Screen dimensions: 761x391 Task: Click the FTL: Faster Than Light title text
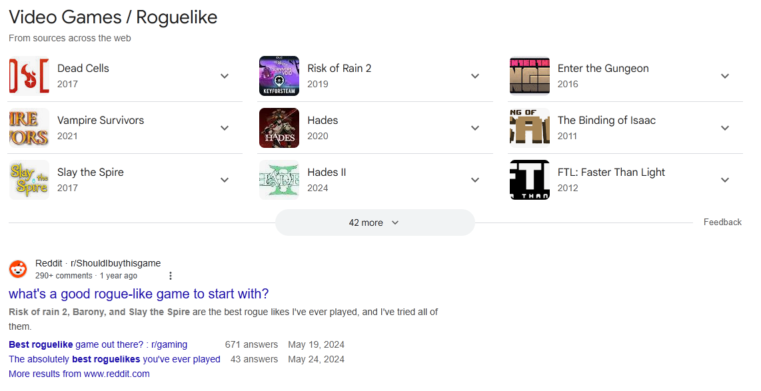click(612, 173)
